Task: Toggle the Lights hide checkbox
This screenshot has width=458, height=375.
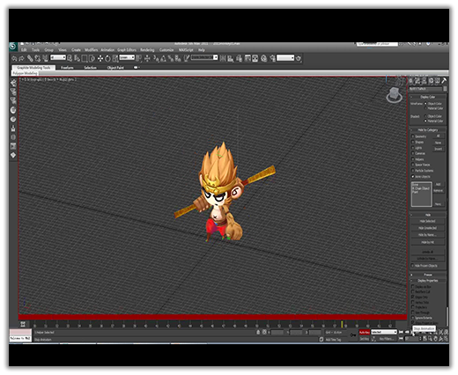Action: point(413,148)
